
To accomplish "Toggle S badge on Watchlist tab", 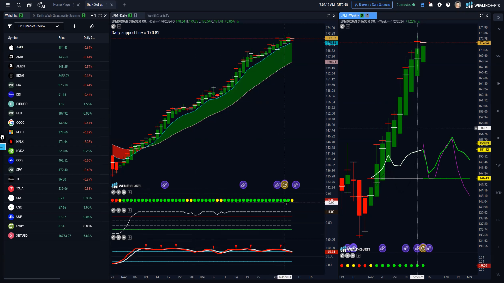I will 21,16.
